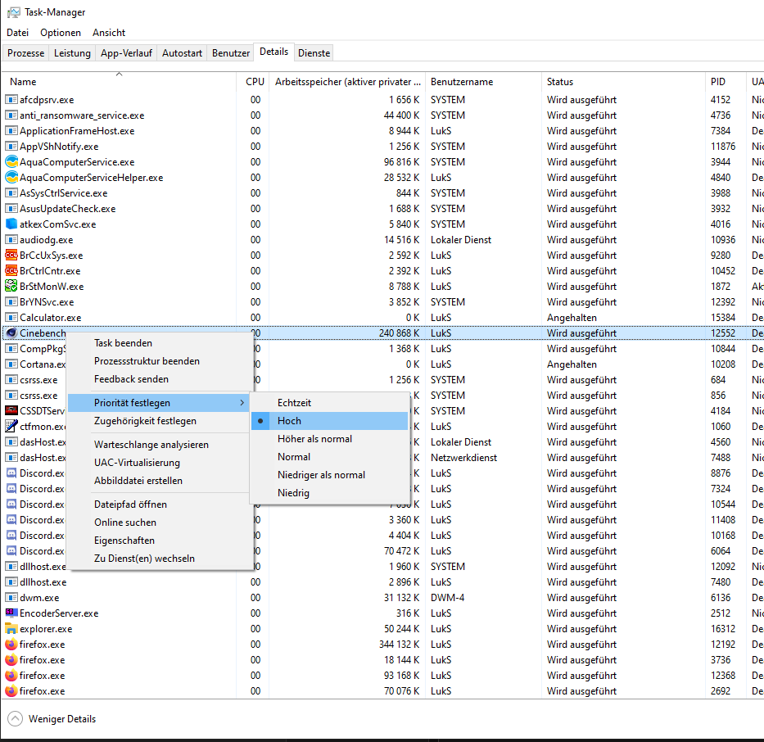Viewport: 764px width, 742px height.
Task: Select the anti_ransomware_service.exe row
Action: (x=383, y=115)
